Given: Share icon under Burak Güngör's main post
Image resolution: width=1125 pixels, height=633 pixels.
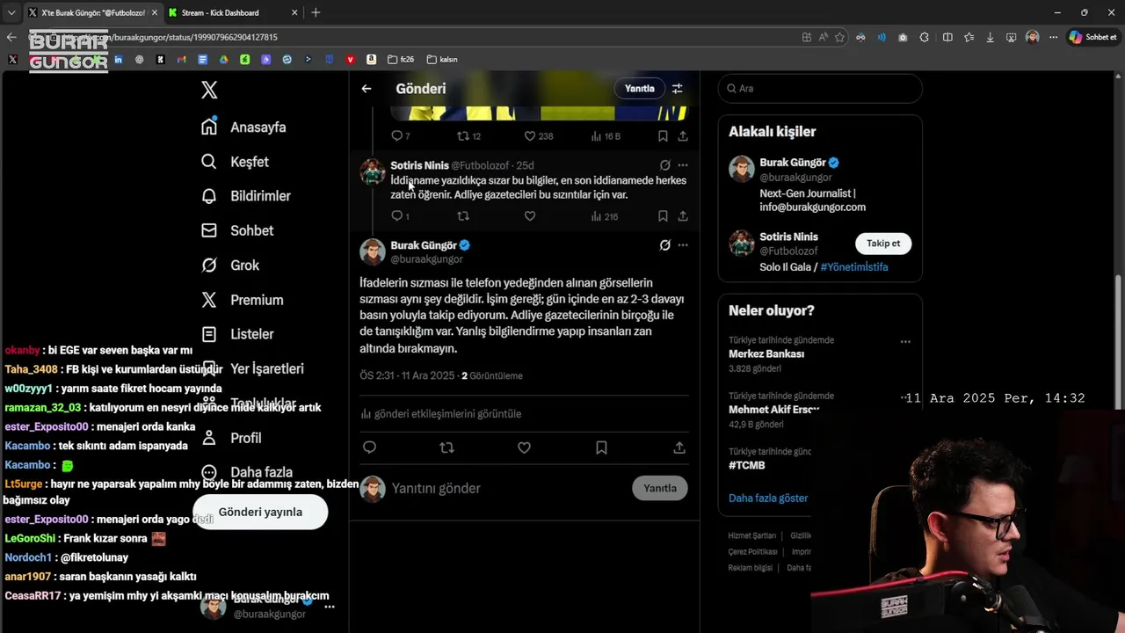Looking at the screenshot, I should pyautogui.click(x=679, y=447).
